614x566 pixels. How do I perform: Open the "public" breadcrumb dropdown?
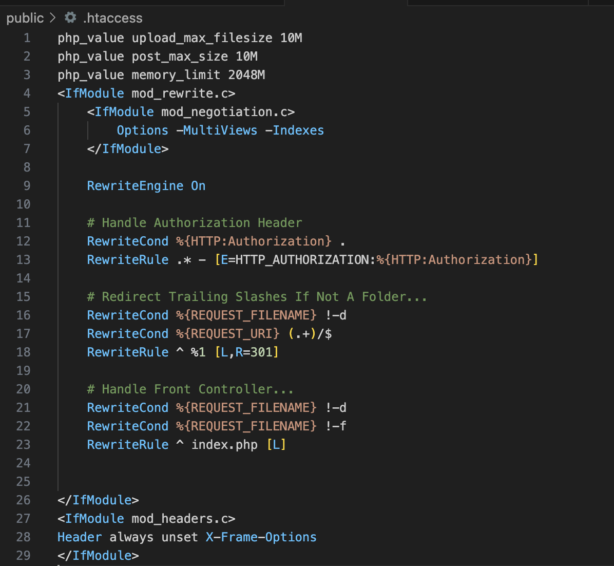pos(25,18)
